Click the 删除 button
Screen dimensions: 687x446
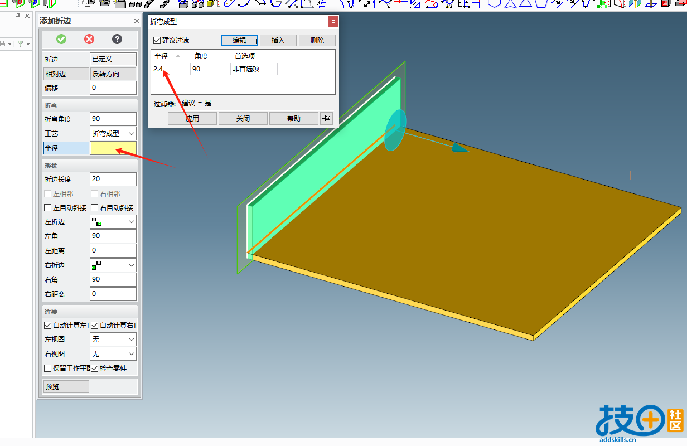(317, 41)
